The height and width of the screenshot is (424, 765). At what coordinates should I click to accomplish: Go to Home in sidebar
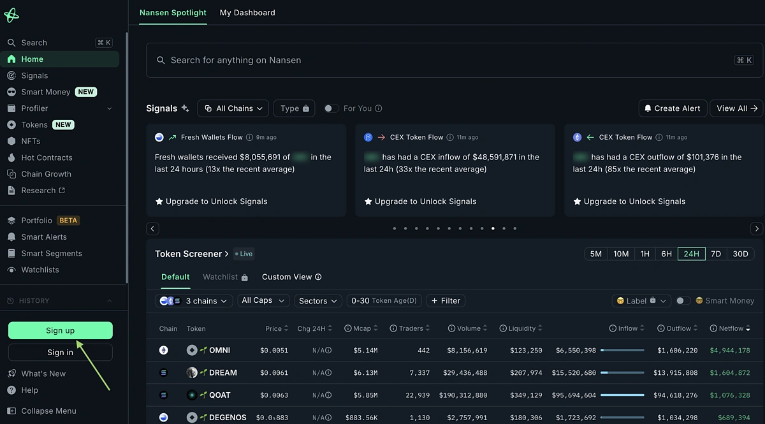60,59
